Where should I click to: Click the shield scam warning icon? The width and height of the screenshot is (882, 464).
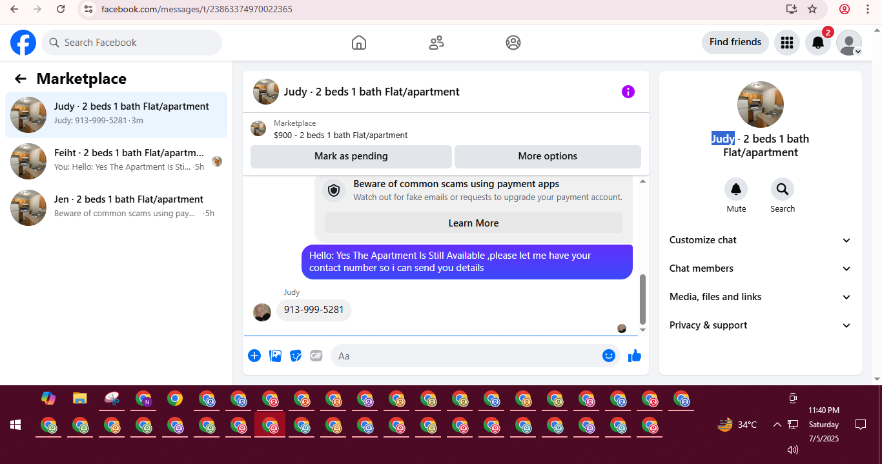[x=334, y=190]
